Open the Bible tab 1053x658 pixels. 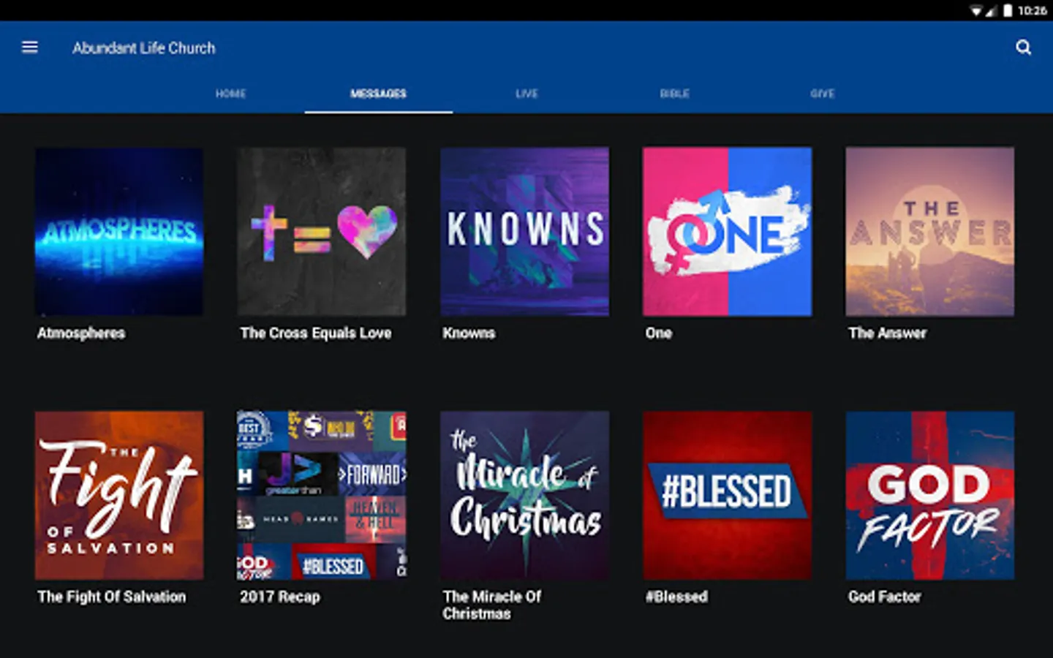click(674, 94)
